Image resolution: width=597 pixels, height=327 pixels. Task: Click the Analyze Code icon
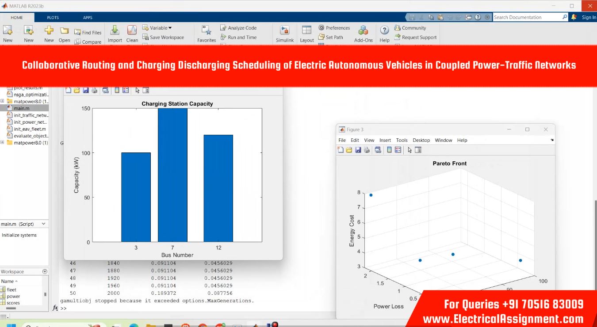pos(238,28)
